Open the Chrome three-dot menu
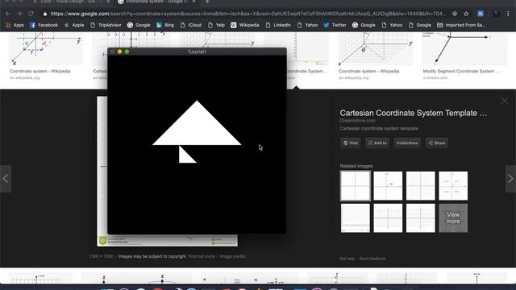516x290 pixels. (508, 14)
